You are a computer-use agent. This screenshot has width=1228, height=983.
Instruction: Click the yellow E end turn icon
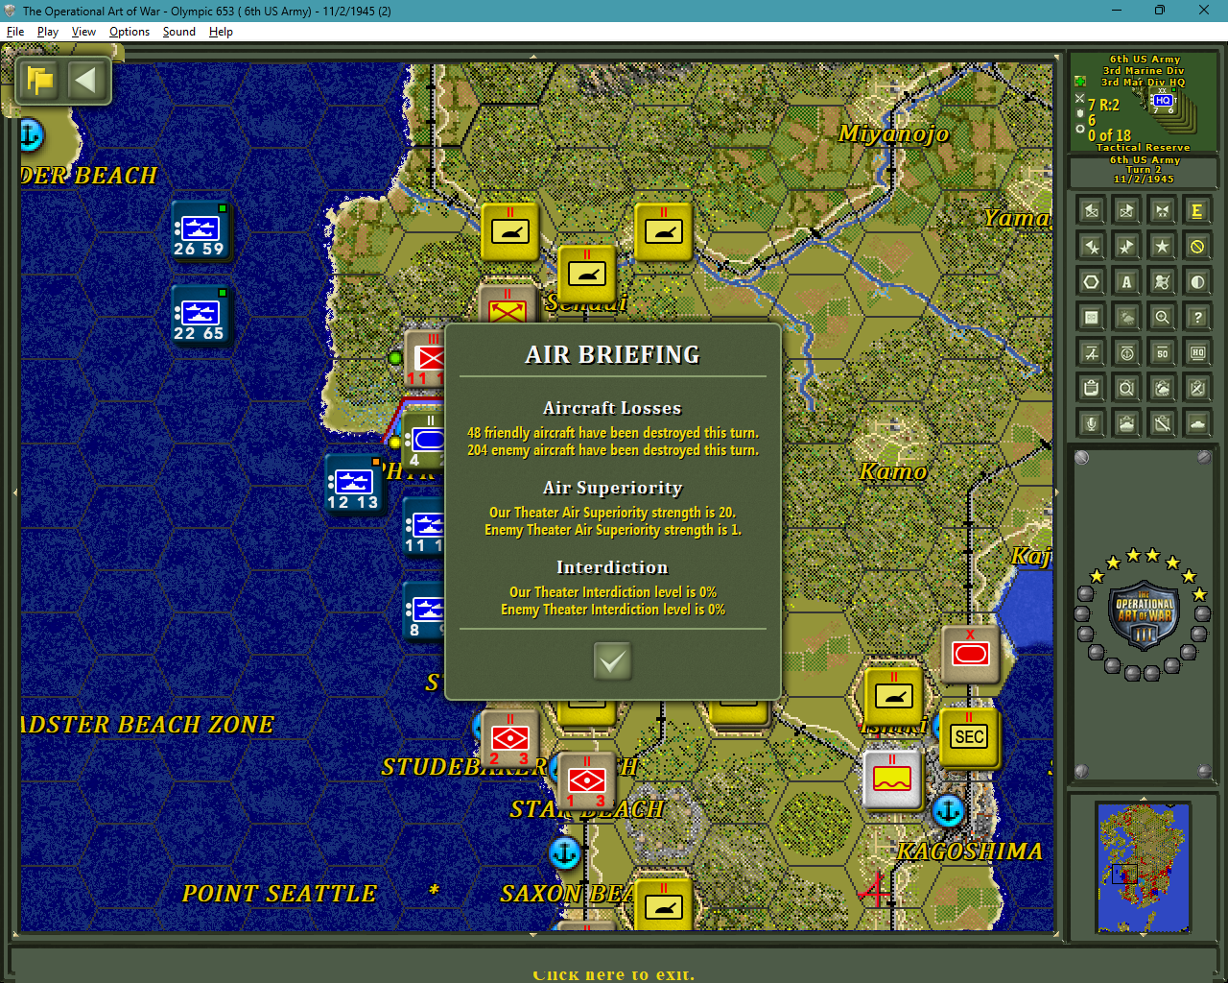tap(1197, 210)
